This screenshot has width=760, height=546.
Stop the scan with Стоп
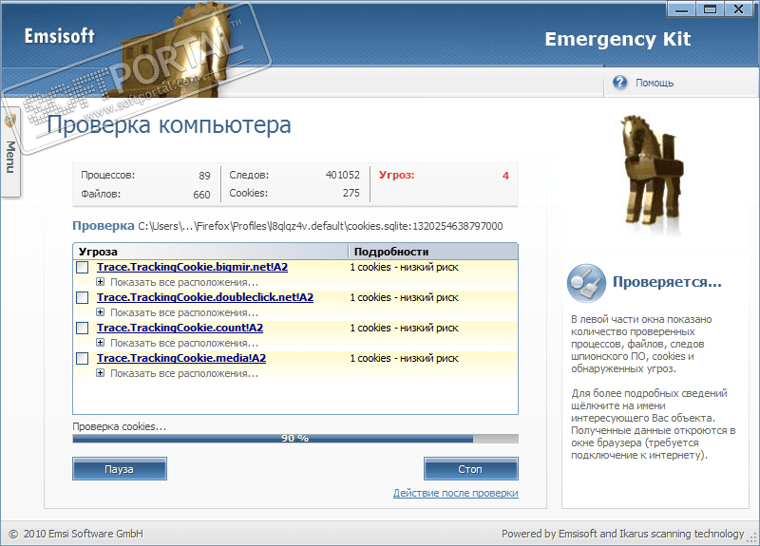(471, 469)
